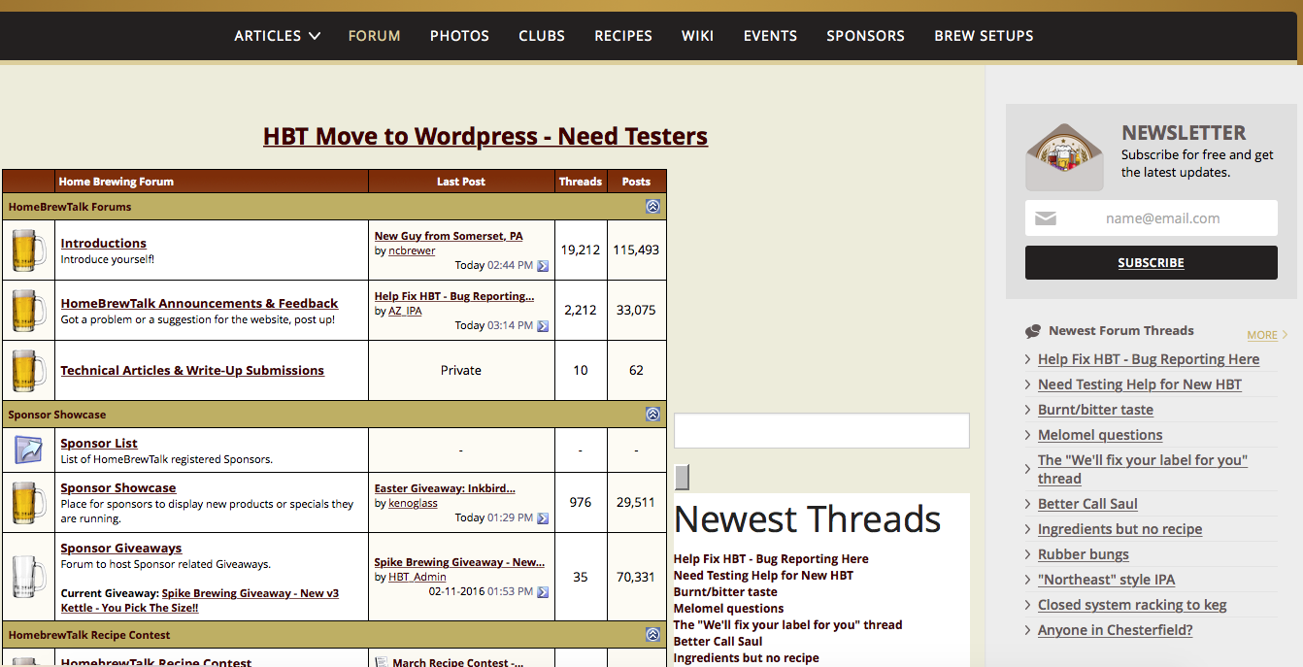Go to last post icon for New Guy from Somerset
Image resolution: width=1303 pixels, height=667 pixels.
543,266
